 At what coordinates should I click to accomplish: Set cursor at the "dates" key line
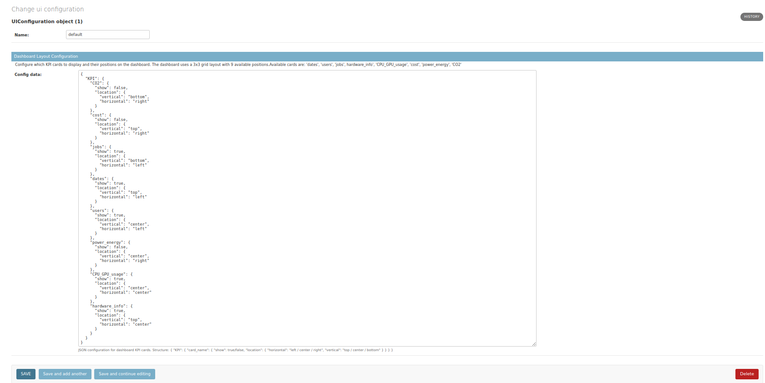99,179
